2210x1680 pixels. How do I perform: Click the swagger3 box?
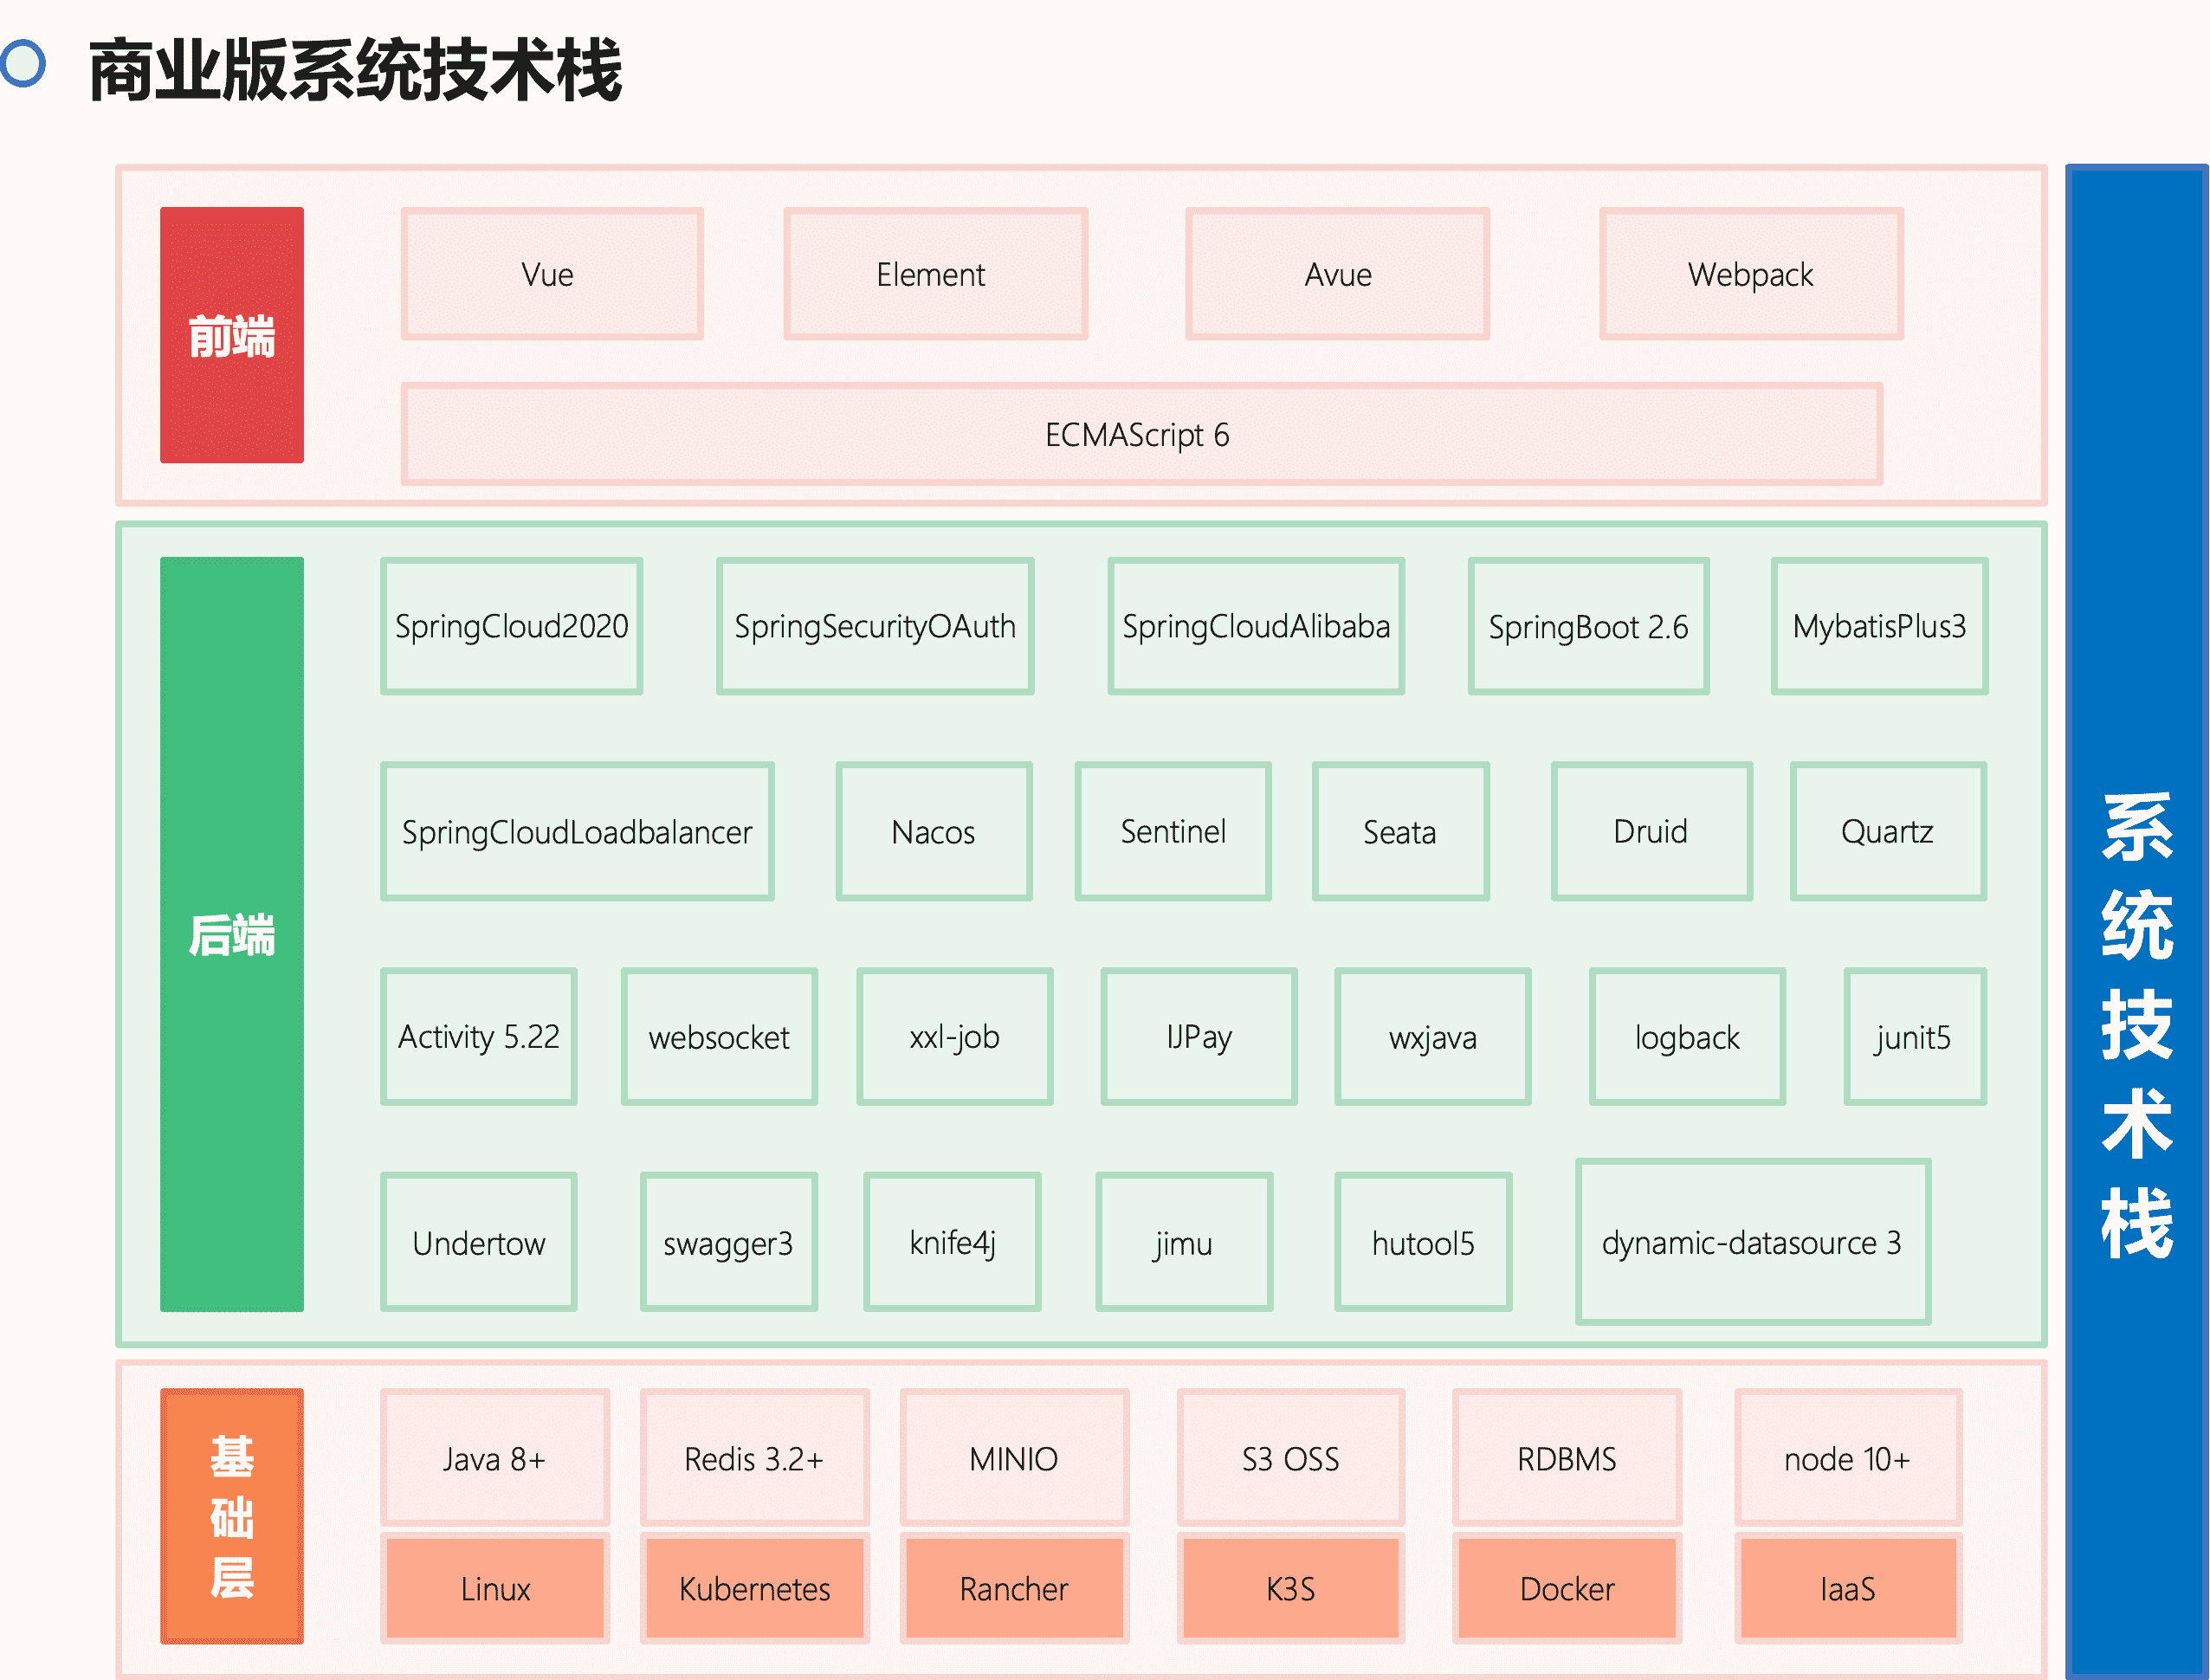tap(728, 1242)
